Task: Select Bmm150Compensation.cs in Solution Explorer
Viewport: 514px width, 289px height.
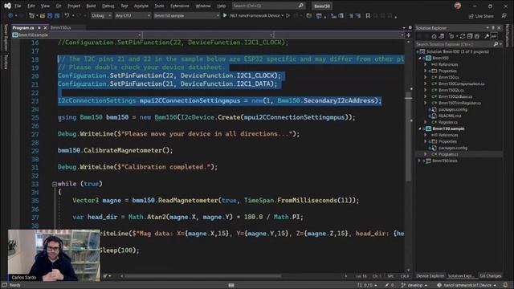Action: (x=461, y=83)
